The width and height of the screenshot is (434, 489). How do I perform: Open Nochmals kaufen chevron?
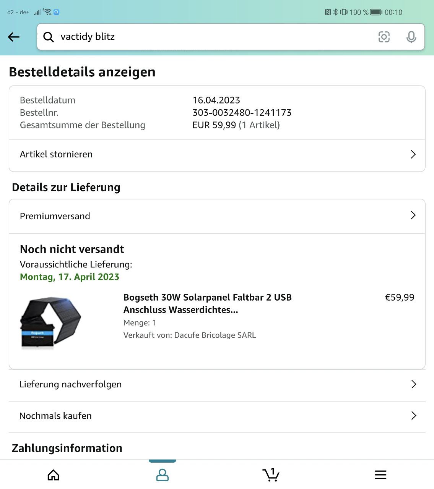[x=413, y=416]
